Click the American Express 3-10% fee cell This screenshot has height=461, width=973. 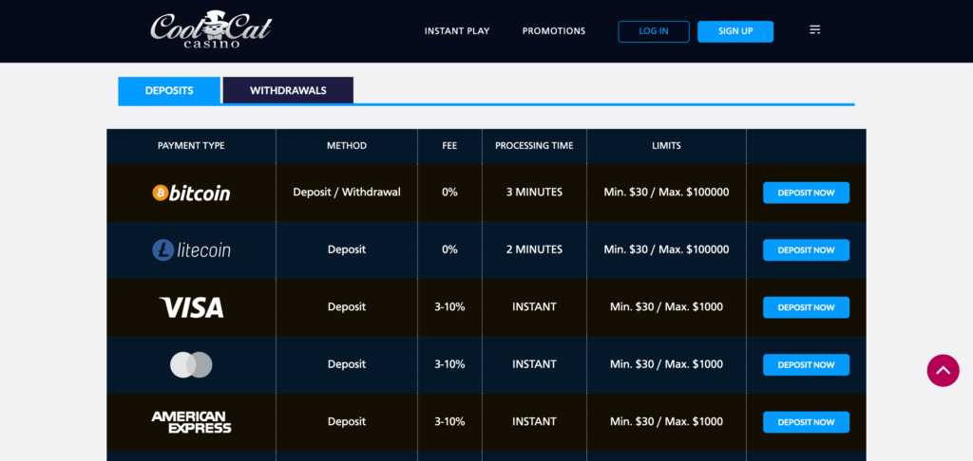[449, 421]
